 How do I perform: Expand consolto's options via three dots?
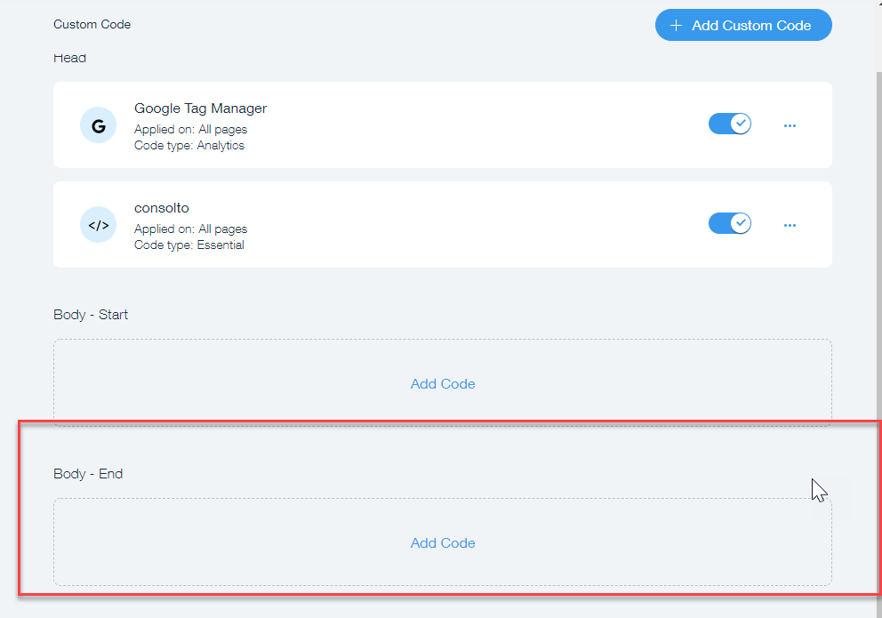[x=790, y=225]
